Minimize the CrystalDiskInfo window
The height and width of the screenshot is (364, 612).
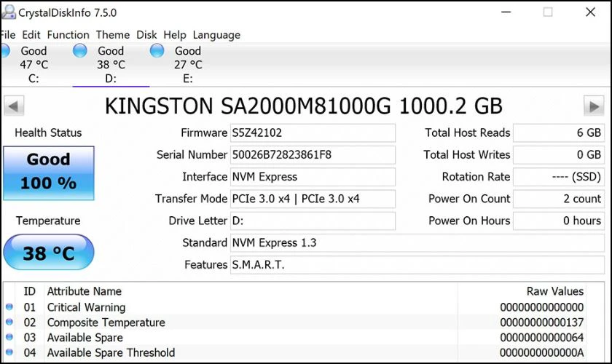(x=506, y=12)
